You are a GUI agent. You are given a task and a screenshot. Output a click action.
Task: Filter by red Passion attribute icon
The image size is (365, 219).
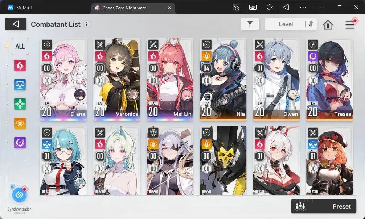[x=20, y=65]
